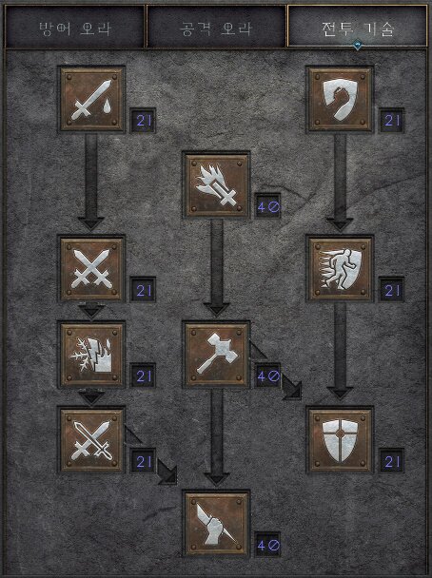Open the 공격 오라 tab

click(x=216, y=28)
